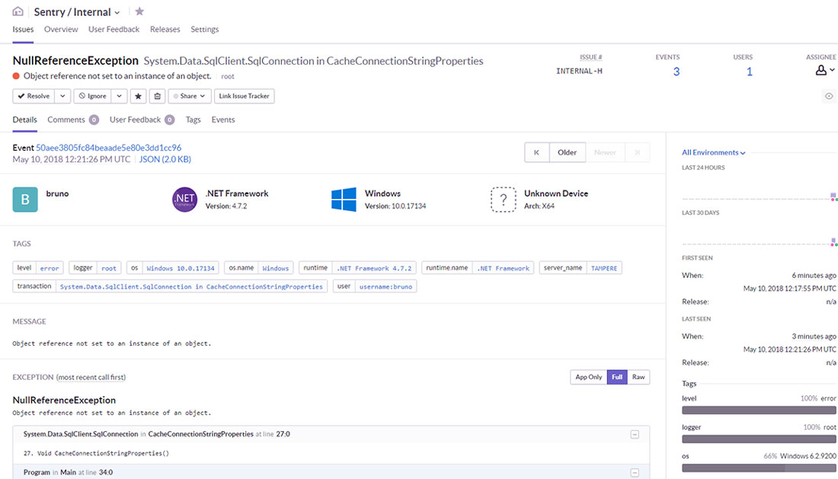Click the Resolve button

(x=34, y=96)
